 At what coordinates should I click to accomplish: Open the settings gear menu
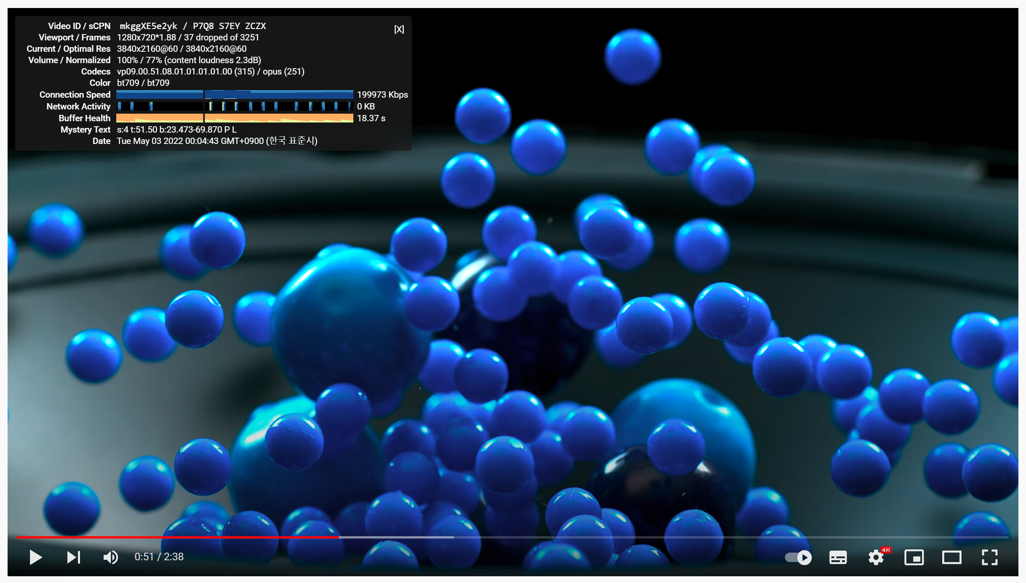(x=876, y=558)
